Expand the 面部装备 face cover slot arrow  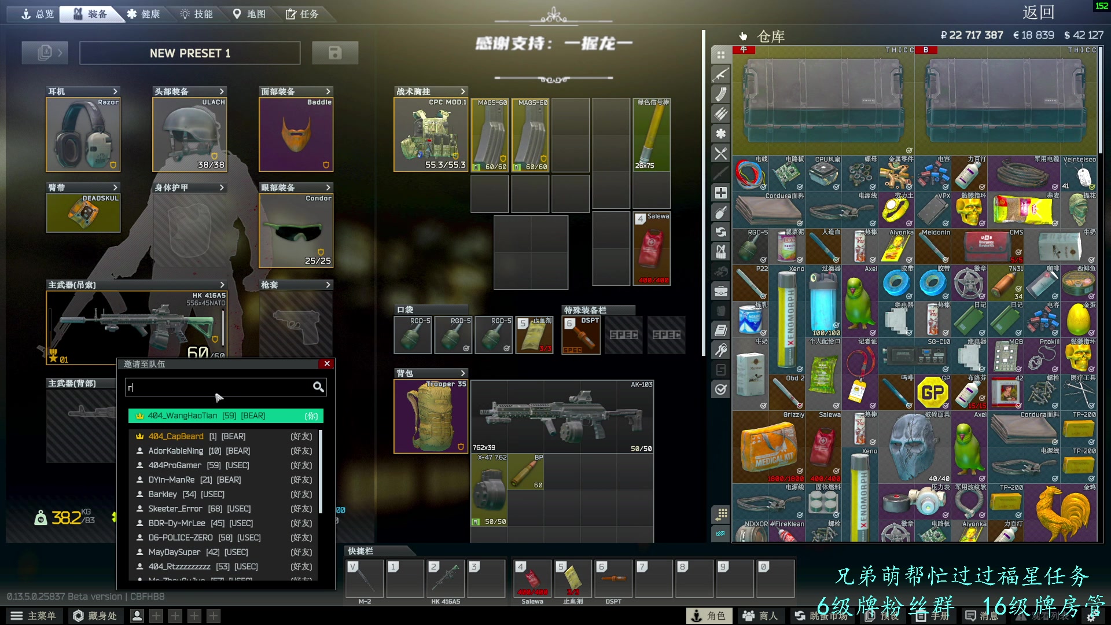pos(328,91)
